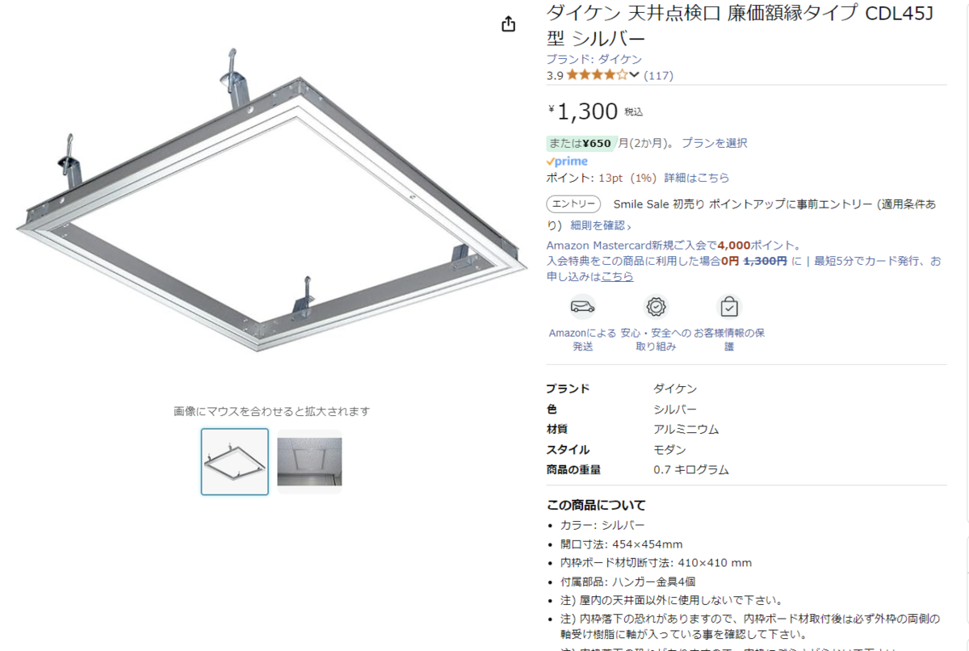Click the share icon above product image

pyautogui.click(x=508, y=24)
